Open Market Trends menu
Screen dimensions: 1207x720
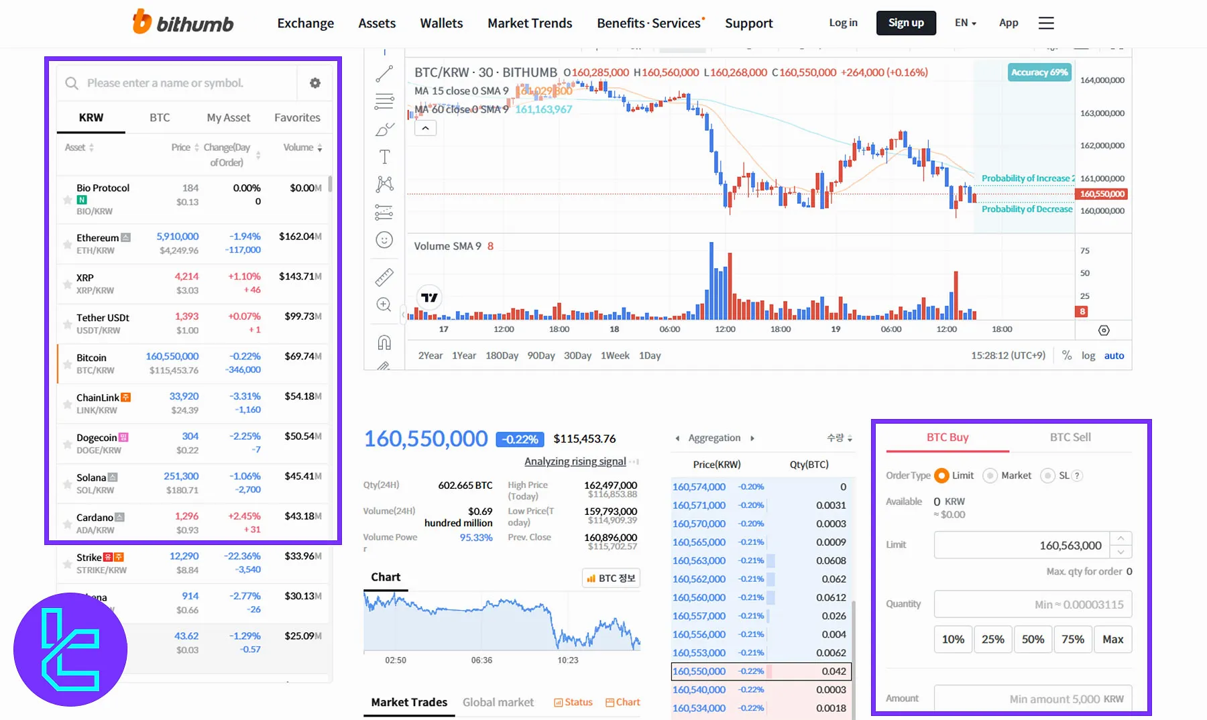point(530,23)
